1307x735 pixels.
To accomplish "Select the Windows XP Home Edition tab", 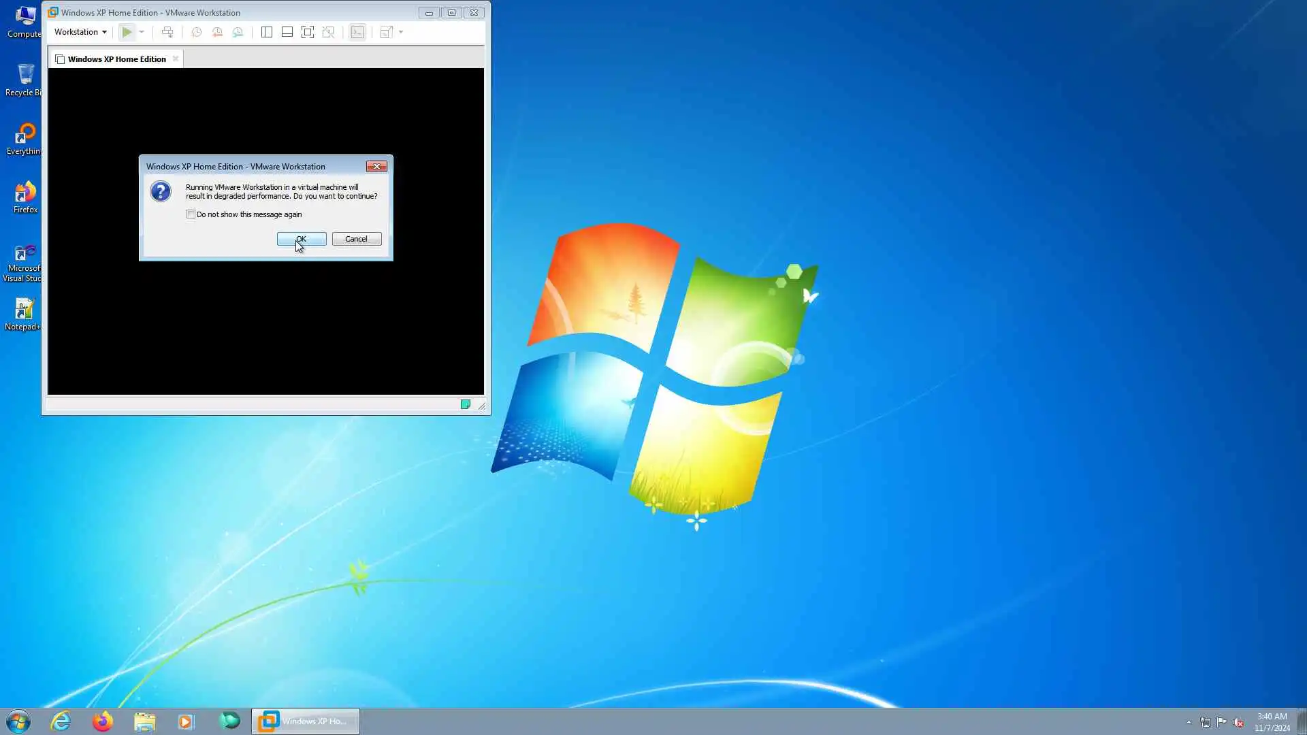I will (x=116, y=59).
